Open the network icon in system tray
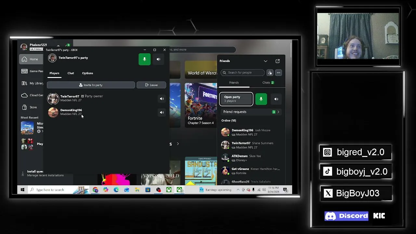The image size is (416, 234). [x=259, y=190]
